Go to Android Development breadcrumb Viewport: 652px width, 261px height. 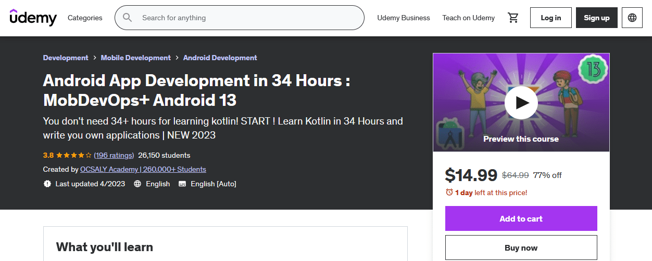(x=220, y=58)
